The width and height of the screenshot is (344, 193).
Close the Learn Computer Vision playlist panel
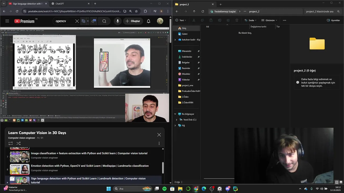coord(159,135)
